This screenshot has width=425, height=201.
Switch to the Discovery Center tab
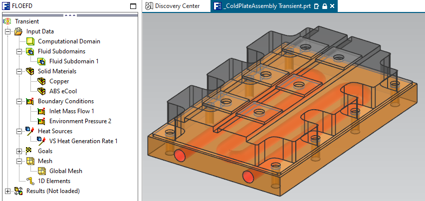pos(172,6)
